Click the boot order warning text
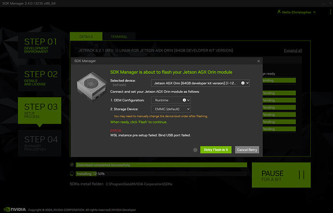The height and width of the screenshot is (213, 333). pos(161,116)
